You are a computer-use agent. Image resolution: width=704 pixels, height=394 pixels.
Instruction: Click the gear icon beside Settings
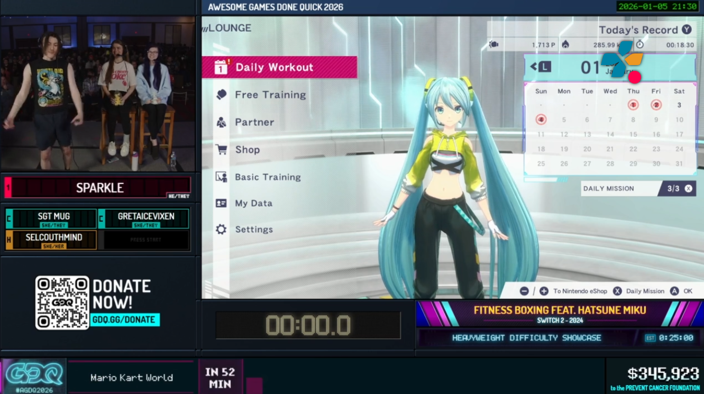pyautogui.click(x=221, y=230)
